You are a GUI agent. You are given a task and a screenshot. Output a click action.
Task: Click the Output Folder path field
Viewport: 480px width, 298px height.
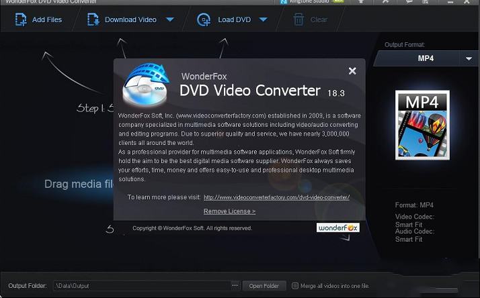[142, 286]
